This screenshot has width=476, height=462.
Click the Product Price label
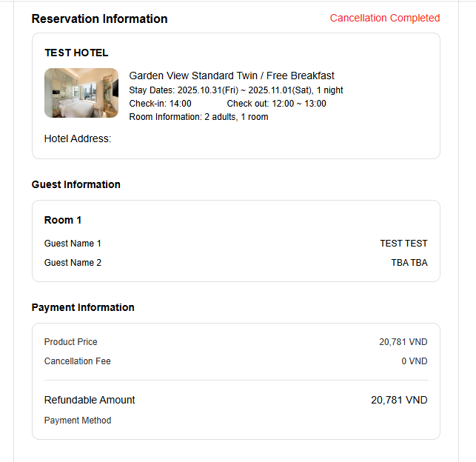[x=71, y=342]
